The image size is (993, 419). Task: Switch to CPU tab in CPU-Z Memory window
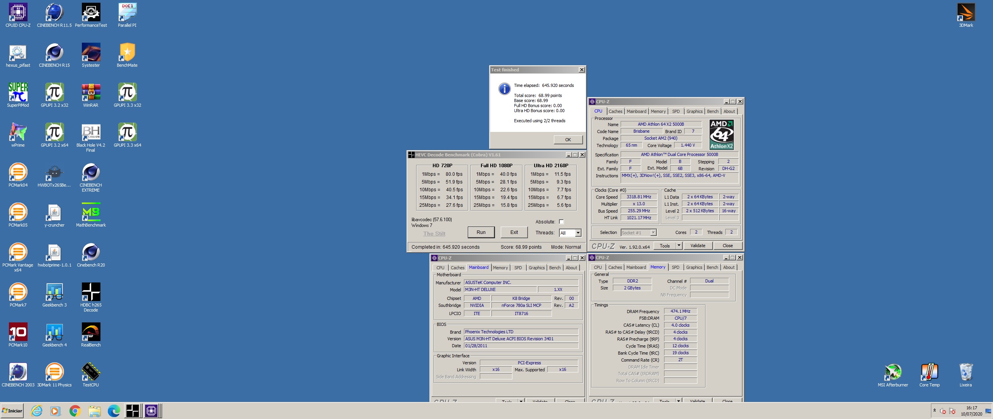click(598, 267)
